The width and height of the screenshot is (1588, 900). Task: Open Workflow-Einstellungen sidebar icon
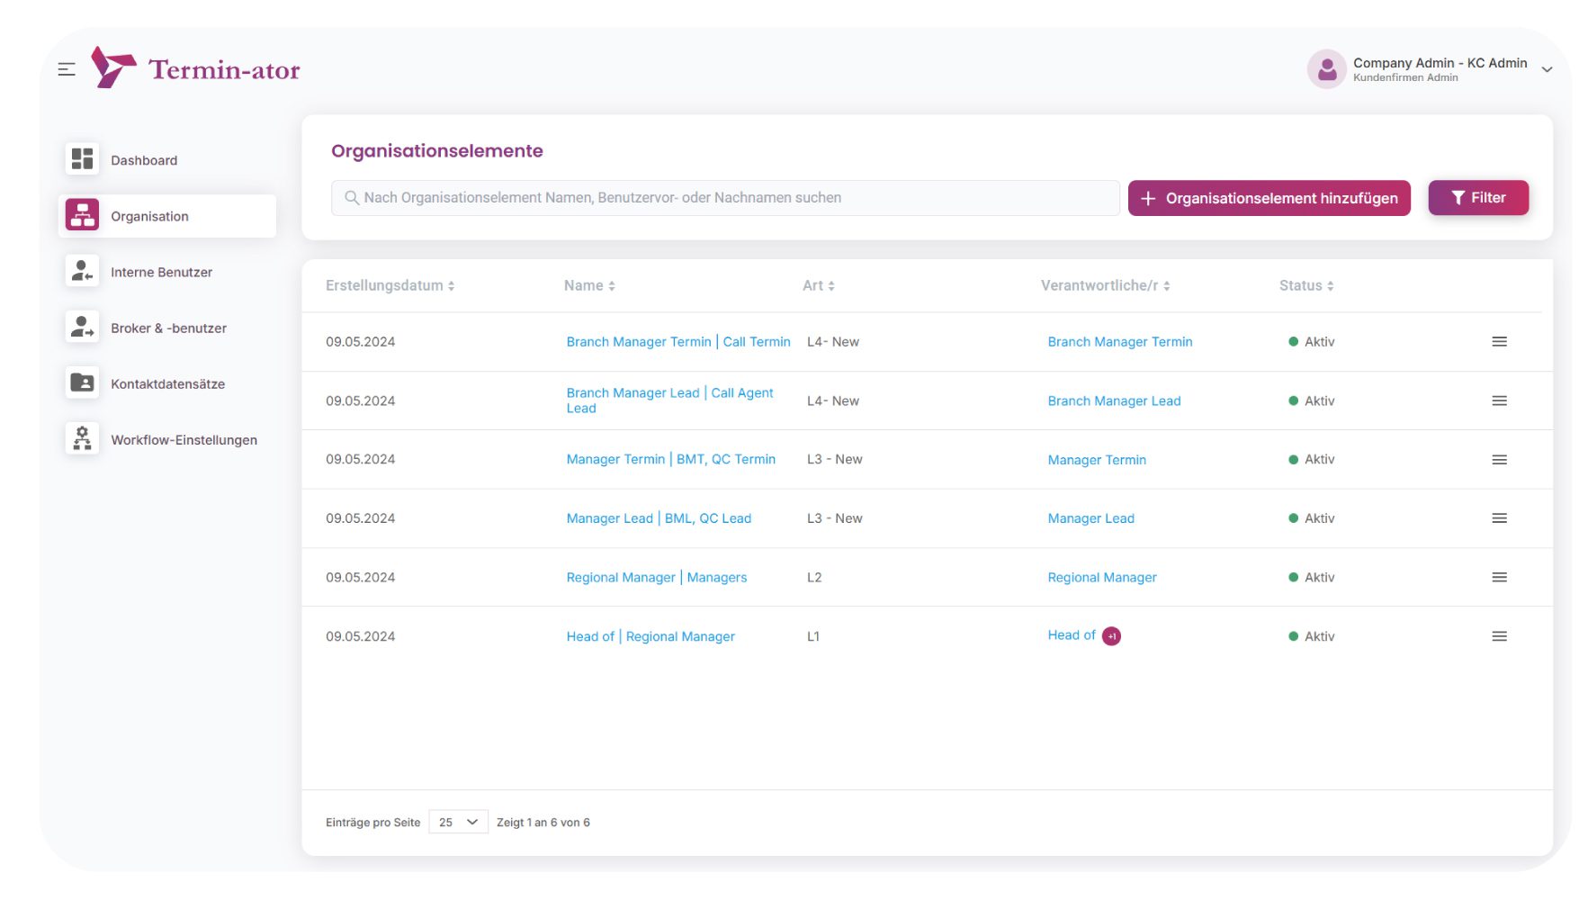tap(82, 439)
